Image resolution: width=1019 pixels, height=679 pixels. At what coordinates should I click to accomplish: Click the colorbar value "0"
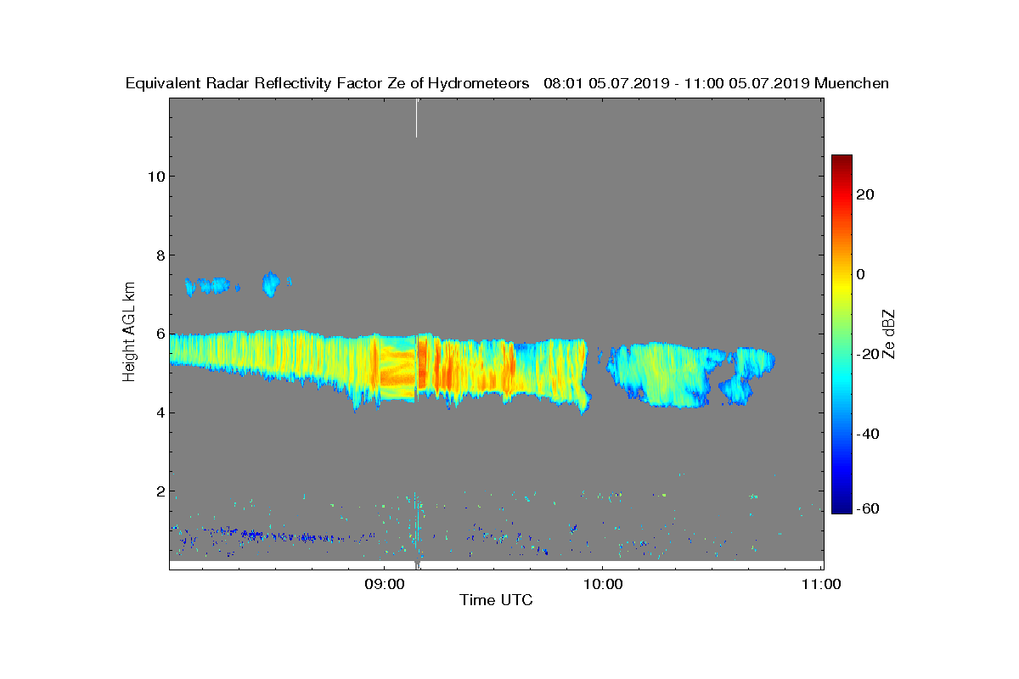(x=862, y=274)
